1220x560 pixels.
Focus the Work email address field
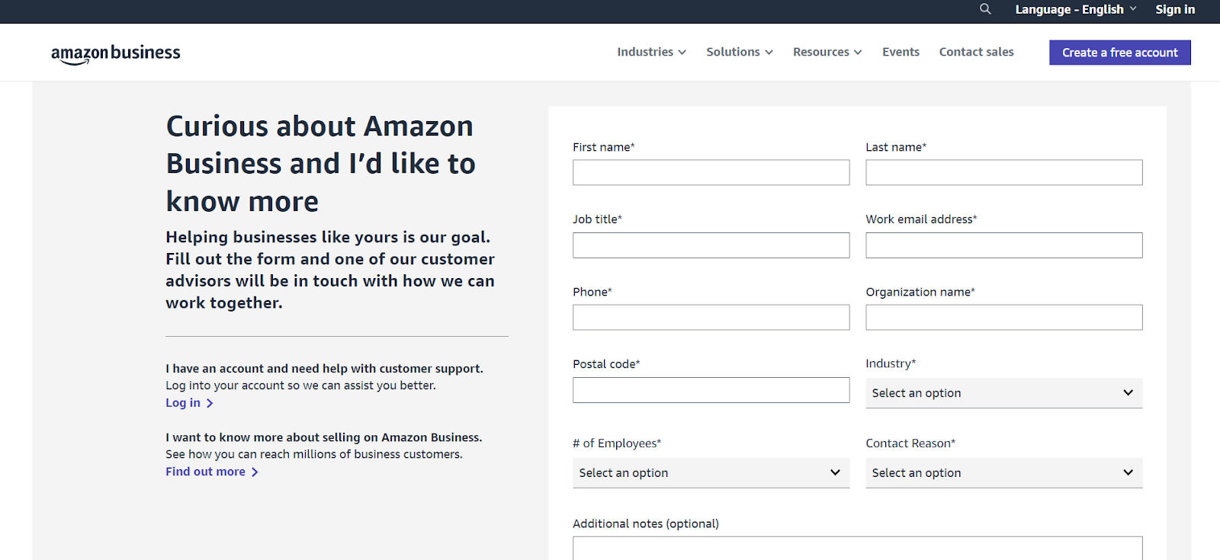1003,245
